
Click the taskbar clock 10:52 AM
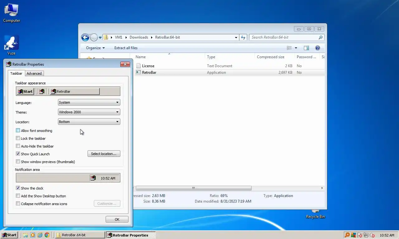387,235
